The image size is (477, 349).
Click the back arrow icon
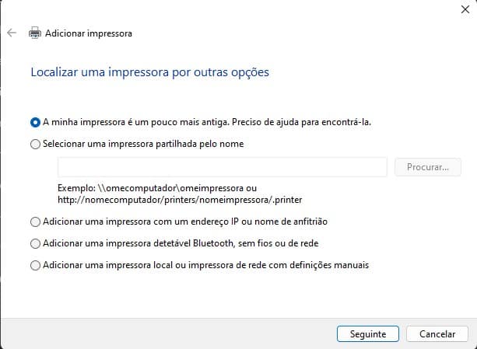[12, 33]
